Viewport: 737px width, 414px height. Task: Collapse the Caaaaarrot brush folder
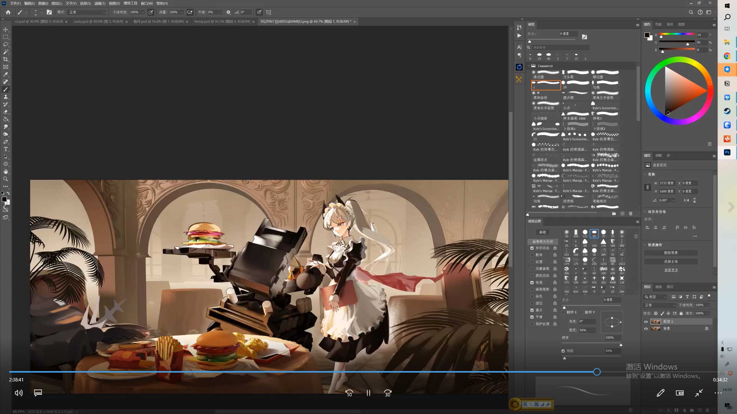pyautogui.click(x=529, y=66)
